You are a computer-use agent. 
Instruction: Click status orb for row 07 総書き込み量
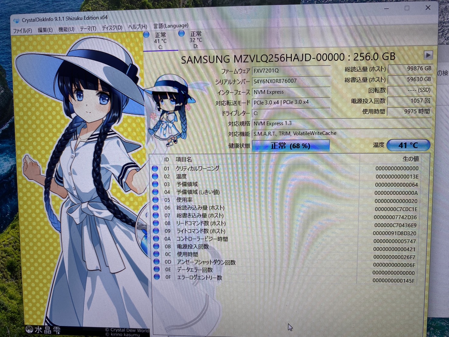(x=156, y=215)
